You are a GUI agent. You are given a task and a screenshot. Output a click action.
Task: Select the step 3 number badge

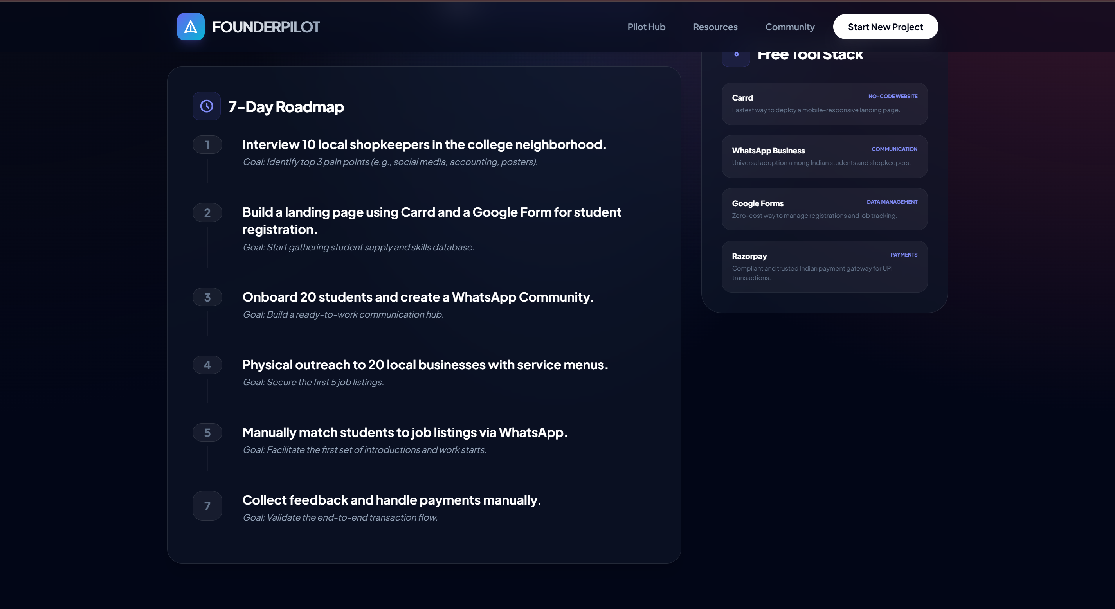pos(207,297)
